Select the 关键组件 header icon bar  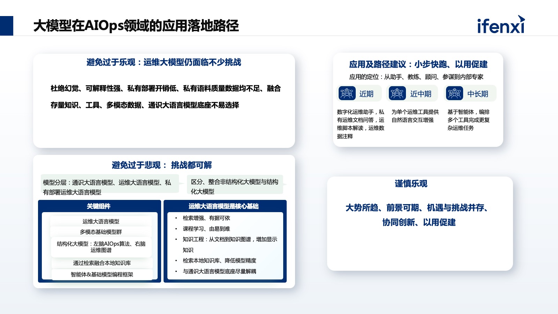99,206
